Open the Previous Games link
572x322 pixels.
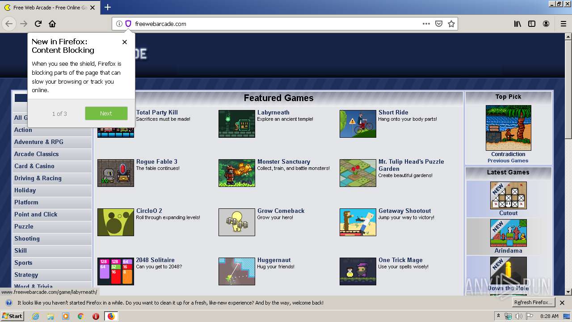508,161
